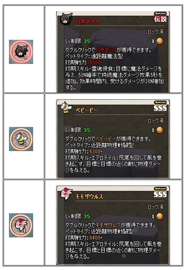The height and width of the screenshot is (270, 188).
Task: Click the ベビービー title text
Action: point(87,110)
